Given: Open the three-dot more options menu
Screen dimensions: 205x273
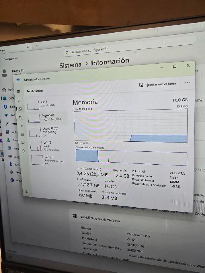Looking at the screenshot, I should tap(187, 83).
